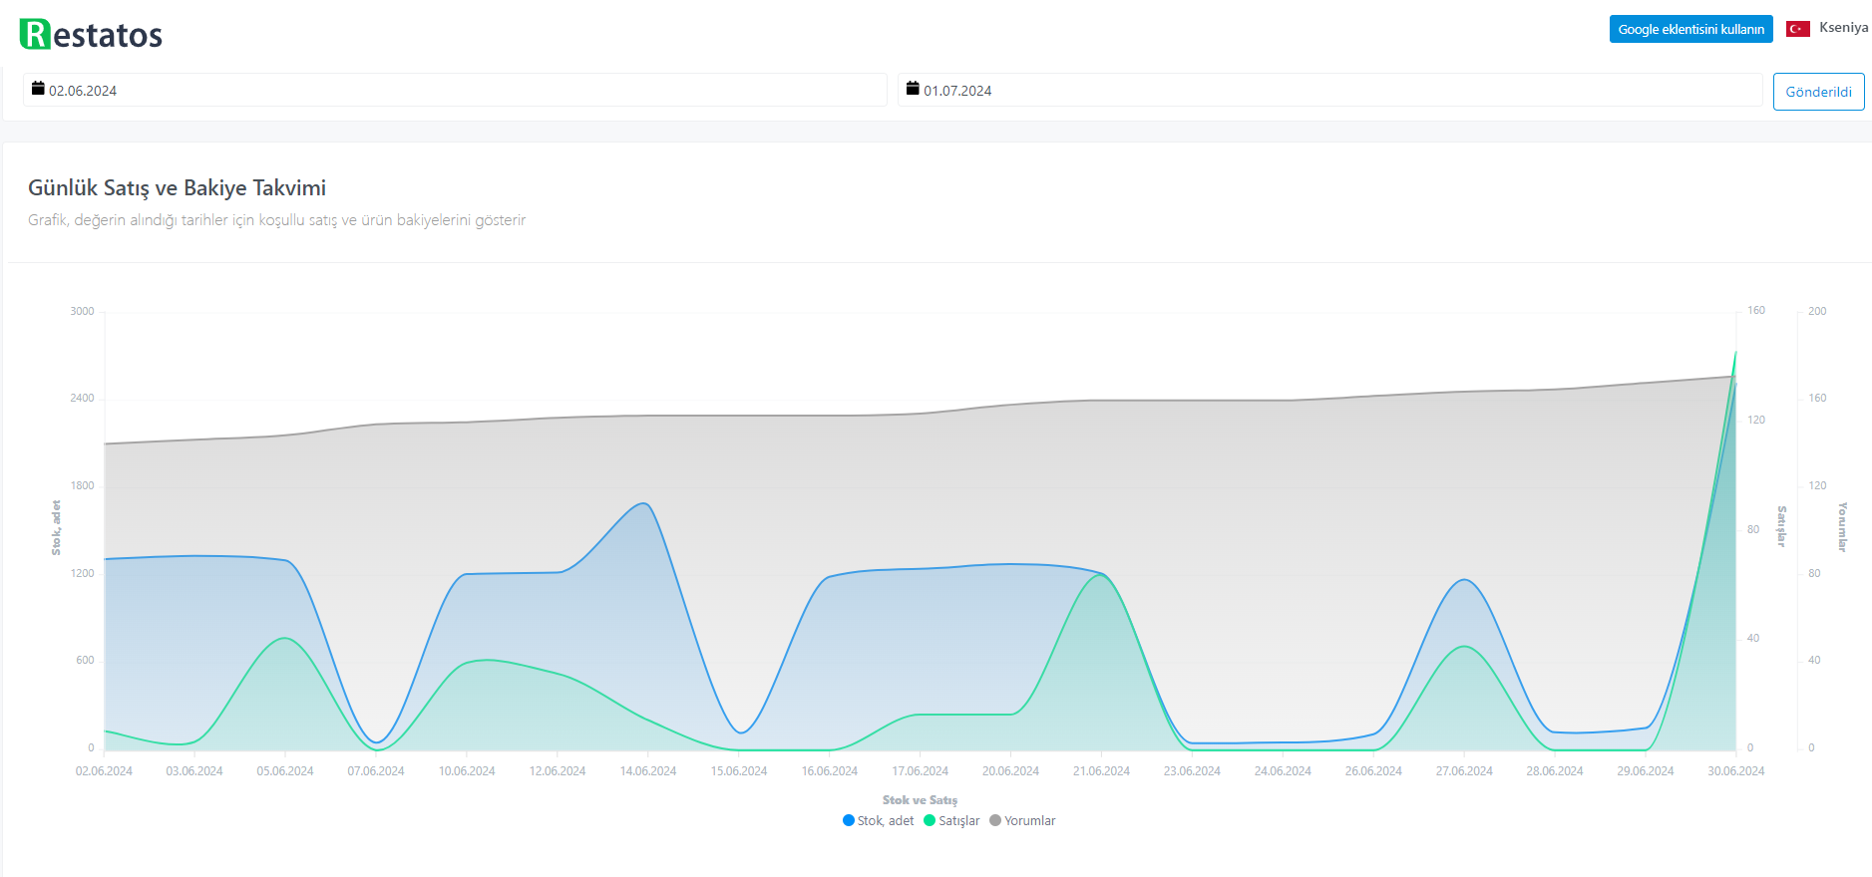Click the Yorumlar right axis title
1872x877 pixels.
(x=1843, y=527)
